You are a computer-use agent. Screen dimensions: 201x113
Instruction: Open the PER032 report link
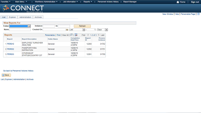click(x=10, y=49)
